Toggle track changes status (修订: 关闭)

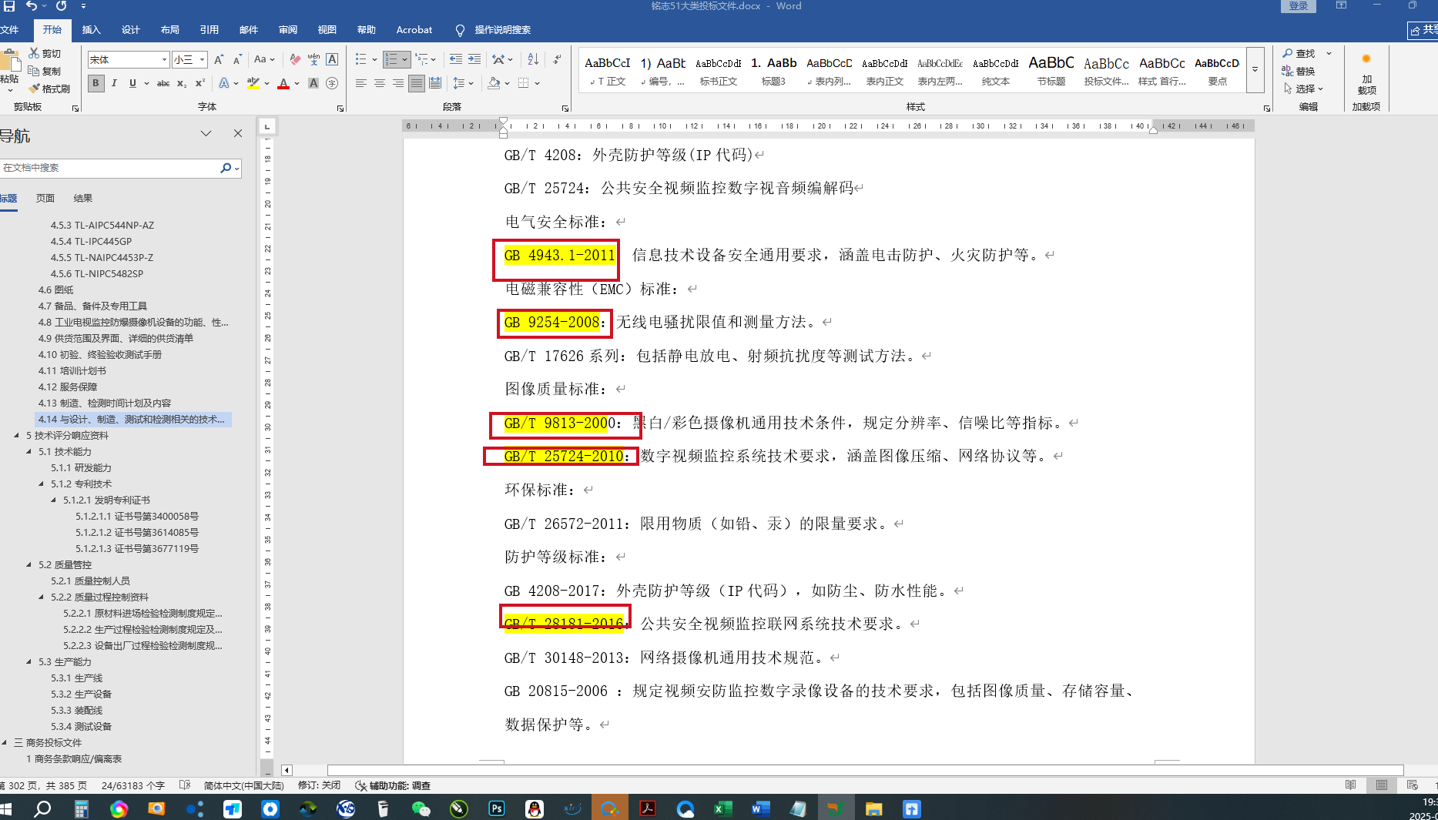click(319, 785)
